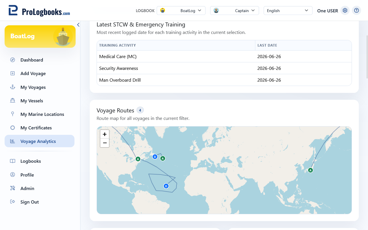Open Logbooks menu item

coord(39,161)
